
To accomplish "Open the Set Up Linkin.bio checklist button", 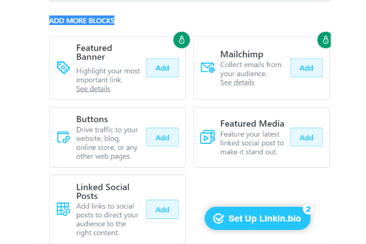I will tap(257, 218).
